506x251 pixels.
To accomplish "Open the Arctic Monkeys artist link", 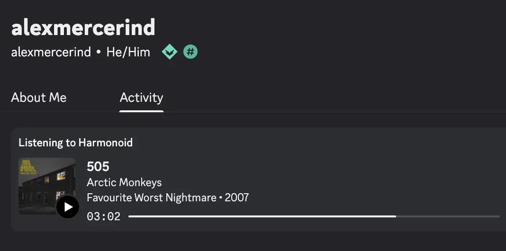I will [124, 182].
